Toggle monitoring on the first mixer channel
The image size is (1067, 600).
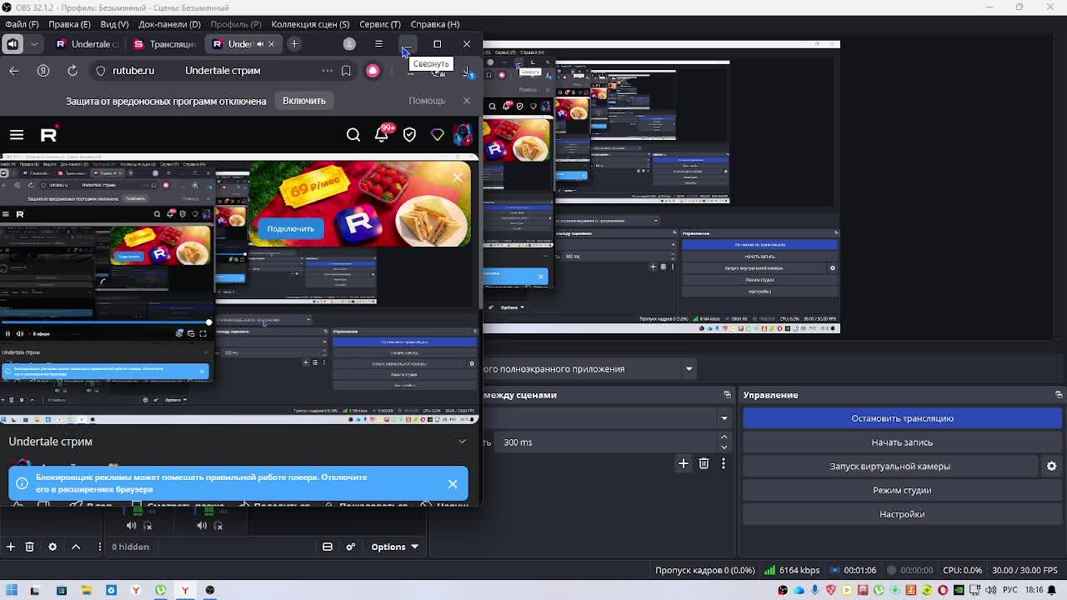148,526
